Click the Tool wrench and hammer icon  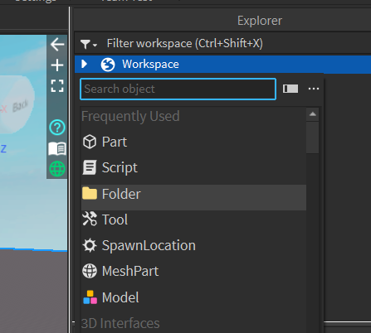click(x=90, y=219)
